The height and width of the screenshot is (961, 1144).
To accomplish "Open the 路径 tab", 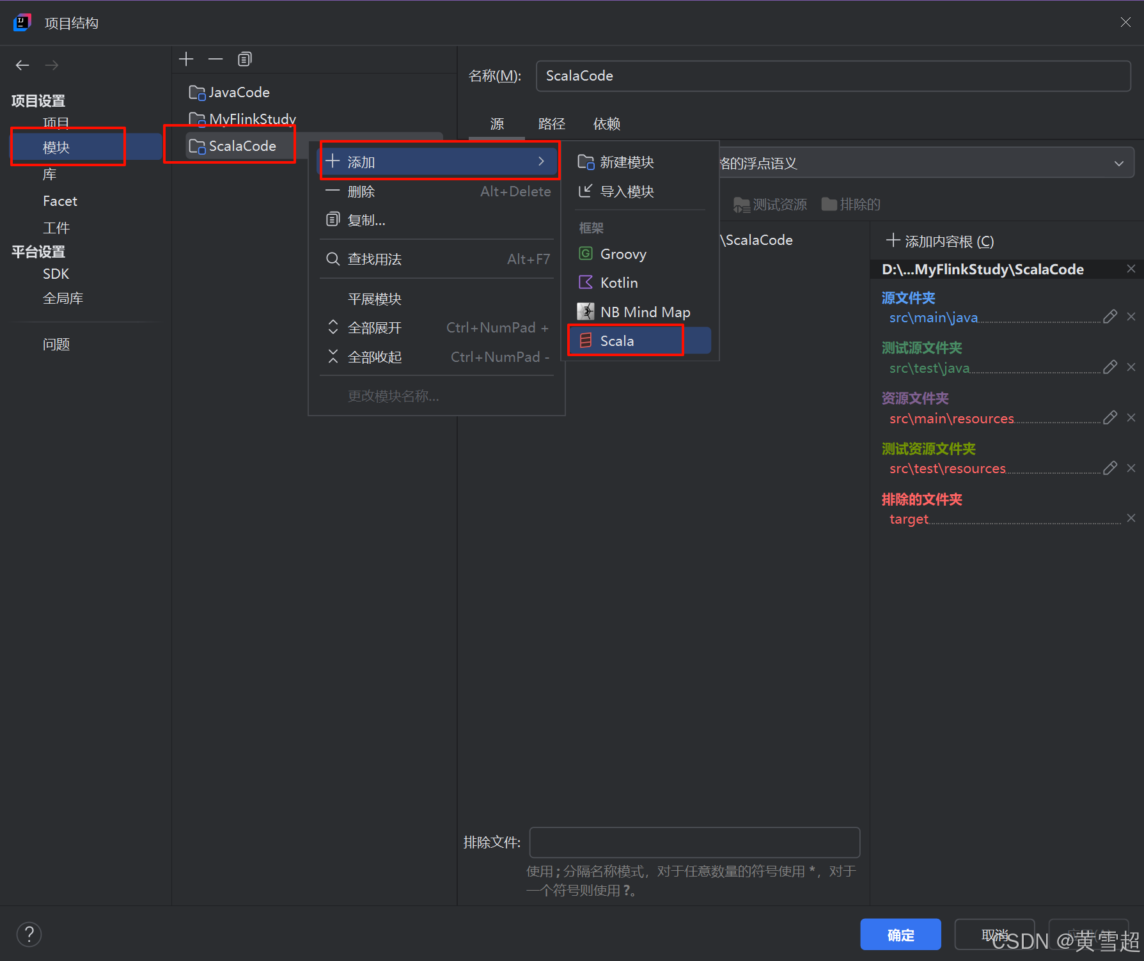I will point(551,124).
